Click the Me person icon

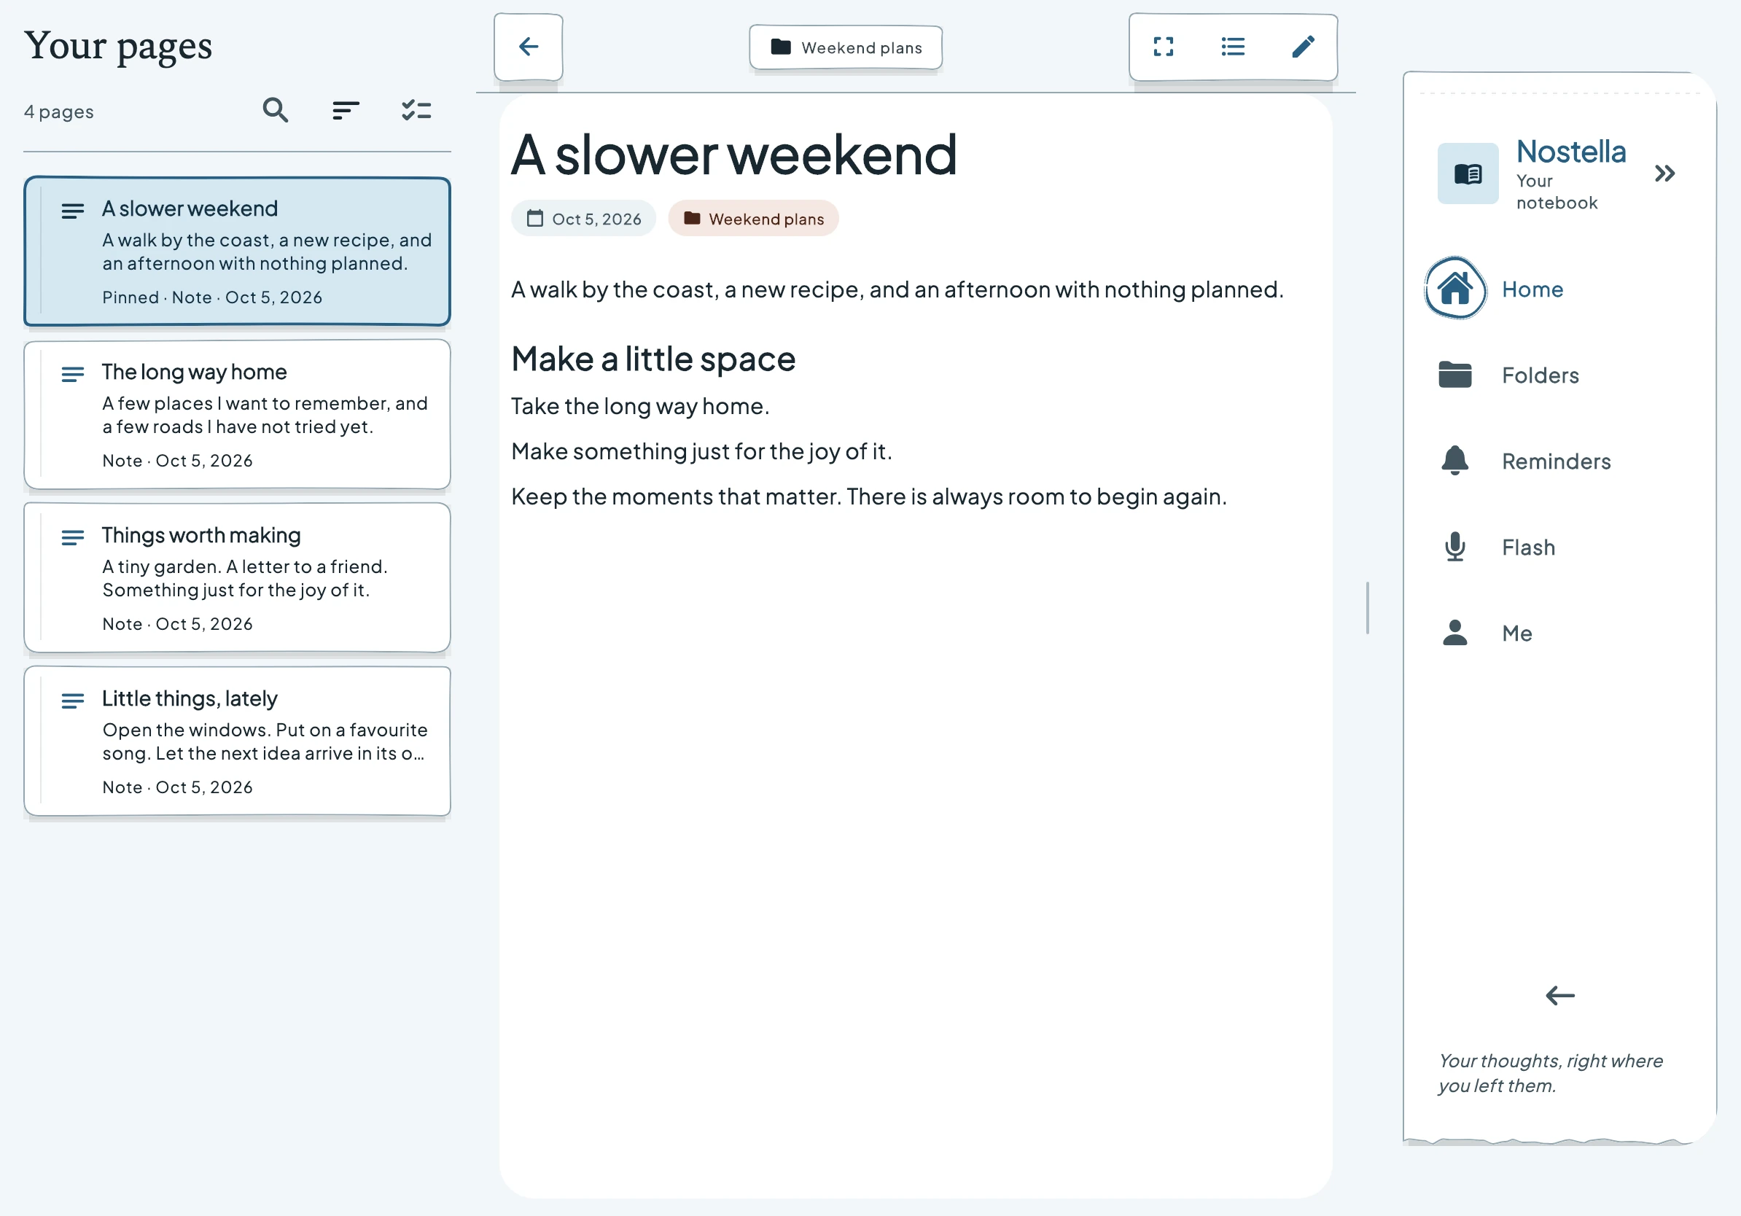(x=1455, y=633)
